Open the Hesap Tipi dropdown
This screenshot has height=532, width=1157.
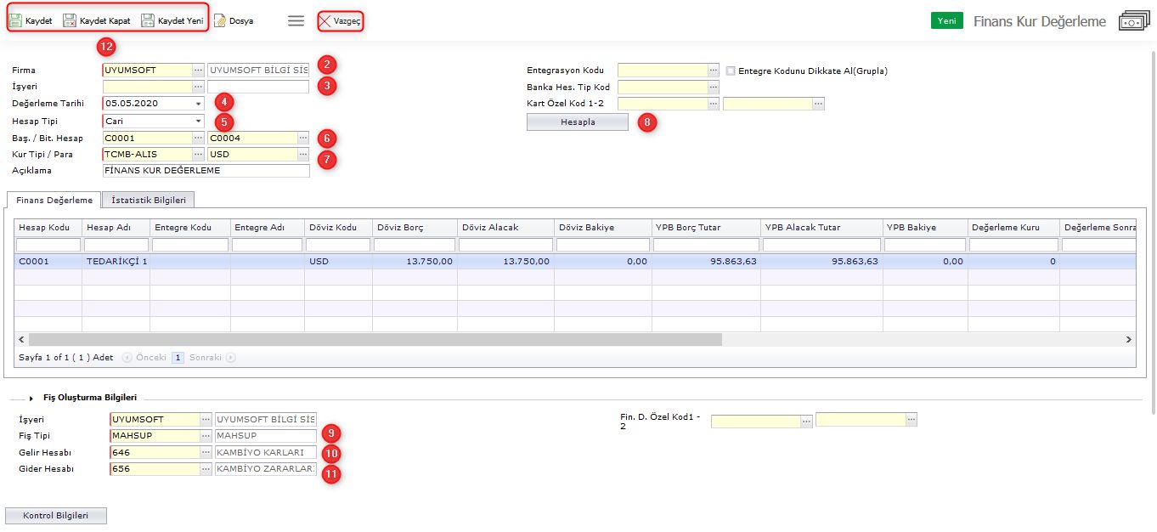(198, 121)
